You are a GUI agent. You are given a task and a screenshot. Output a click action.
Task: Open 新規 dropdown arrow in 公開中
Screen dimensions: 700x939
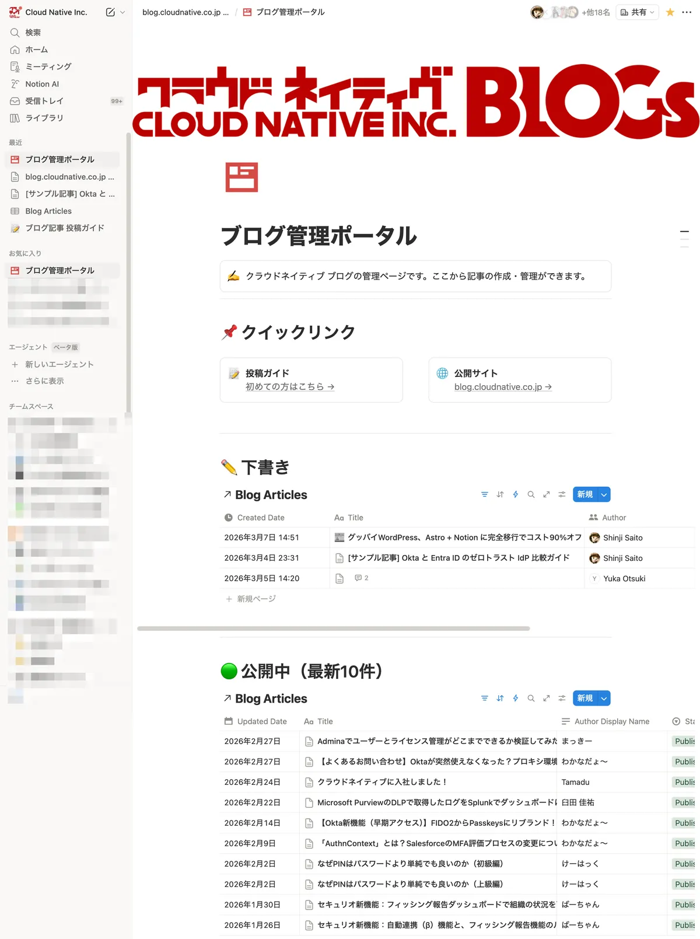click(x=604, y=698)
